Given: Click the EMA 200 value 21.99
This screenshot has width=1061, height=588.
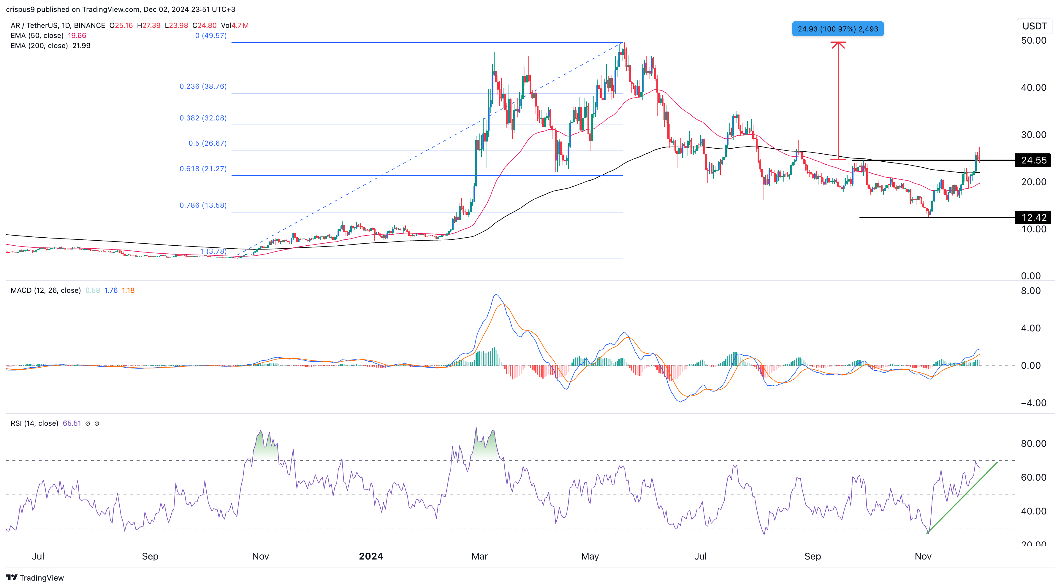Looking at the screenshot, I should tap(82, 46).
